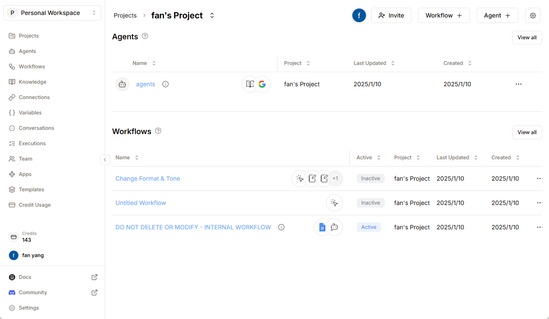
Task: Click the Team people icon
Action: [x=12, y=159]
